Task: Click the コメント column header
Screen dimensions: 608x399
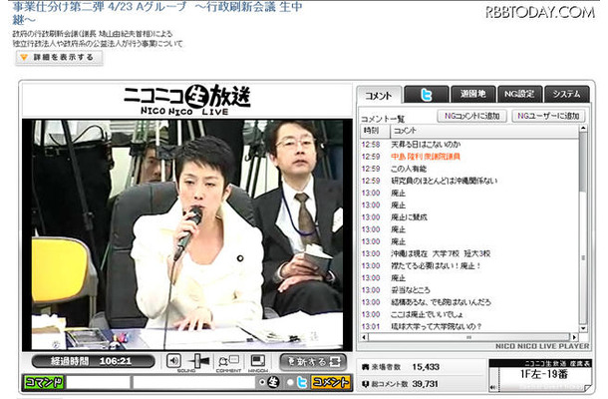Action: (x=484, y=131)
